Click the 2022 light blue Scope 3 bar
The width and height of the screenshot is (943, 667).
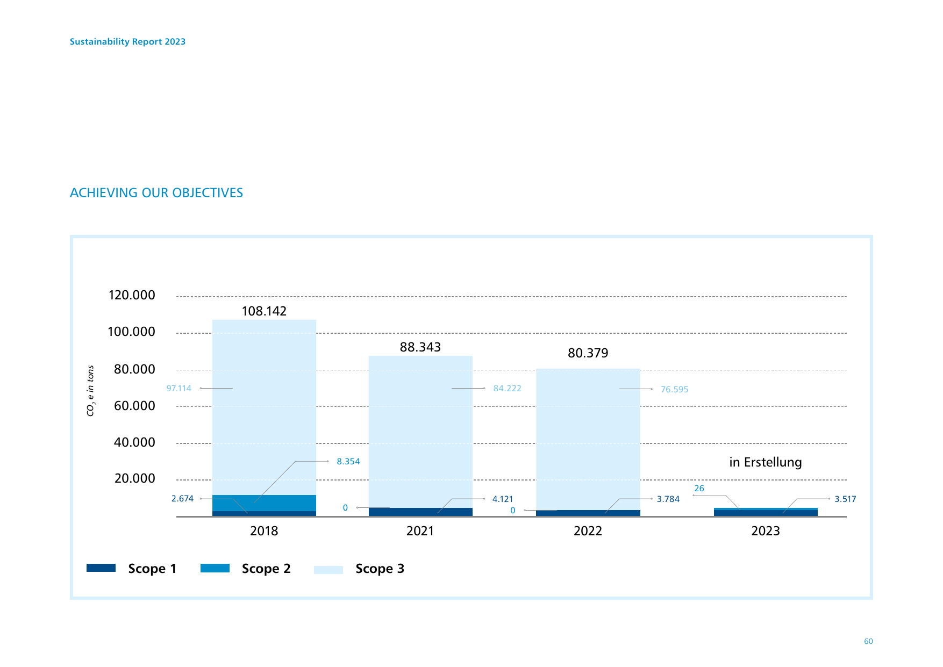(588, 439)
